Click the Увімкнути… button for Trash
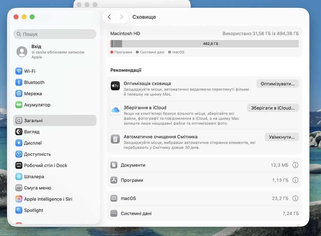 coord(282,137)
